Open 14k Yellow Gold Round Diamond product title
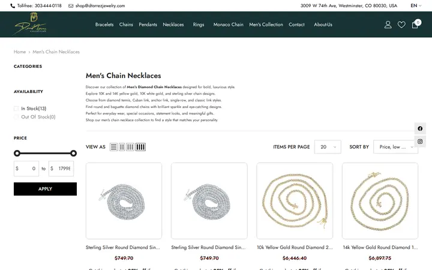 click(380, 247)
